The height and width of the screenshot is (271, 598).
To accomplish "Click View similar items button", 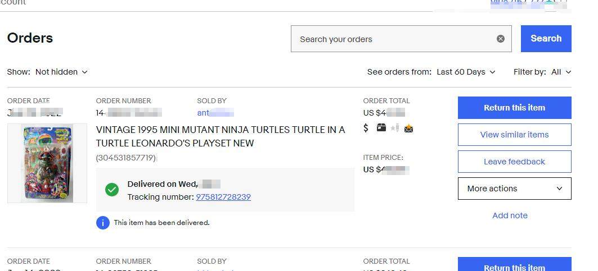I will coord(514,135).
